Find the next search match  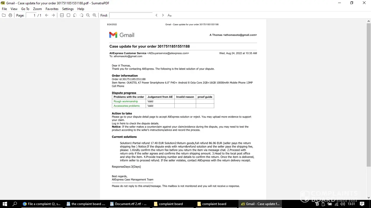click(x=163, y=15)
